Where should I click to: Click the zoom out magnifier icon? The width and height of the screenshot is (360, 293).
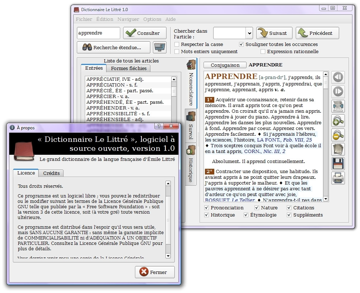(x=338, y=135)
